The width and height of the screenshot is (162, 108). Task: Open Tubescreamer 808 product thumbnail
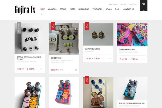click(132, 35)
